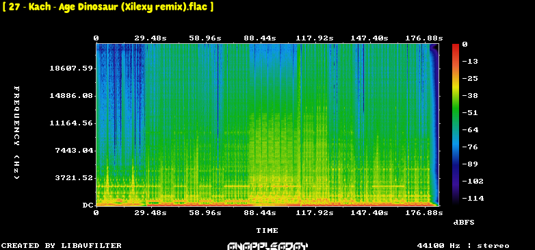The width and height of the screenshot is (535, 250).
Task: Click the 44100 Hz stereo info text
Action: tap(463, 246)
